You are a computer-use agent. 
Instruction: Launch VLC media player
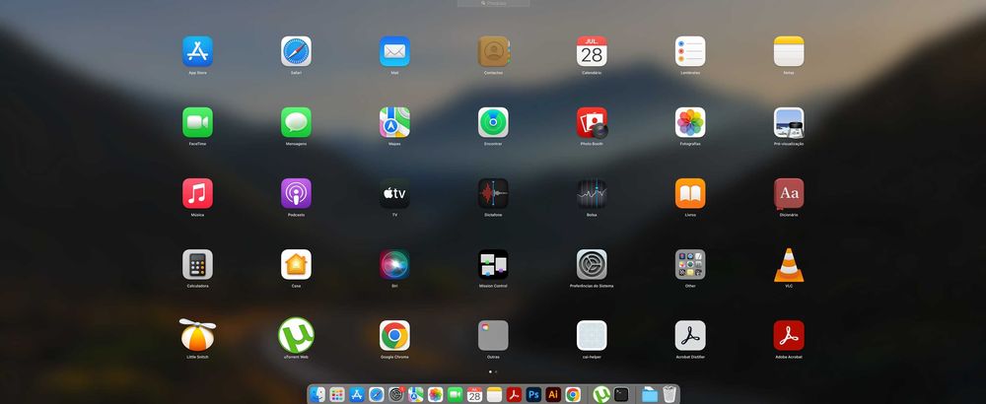pos(789,264)
